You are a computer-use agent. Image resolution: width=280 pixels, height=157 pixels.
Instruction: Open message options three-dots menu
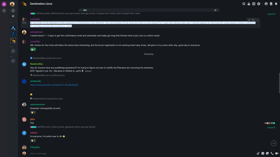(x=257, y=20)
